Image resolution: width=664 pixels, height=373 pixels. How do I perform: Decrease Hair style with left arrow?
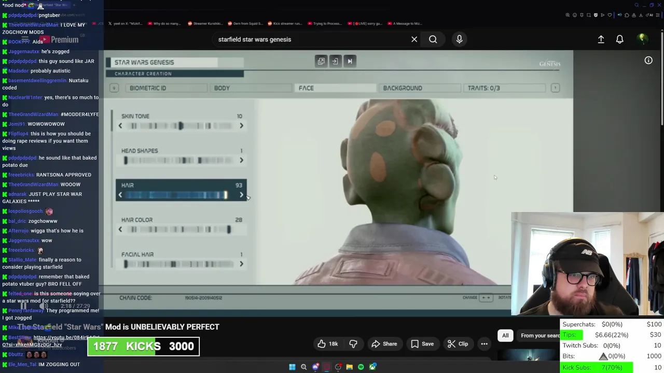point(120,195)
